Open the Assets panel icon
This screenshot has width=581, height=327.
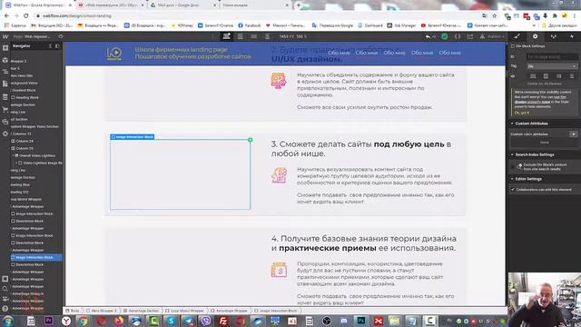5,121
